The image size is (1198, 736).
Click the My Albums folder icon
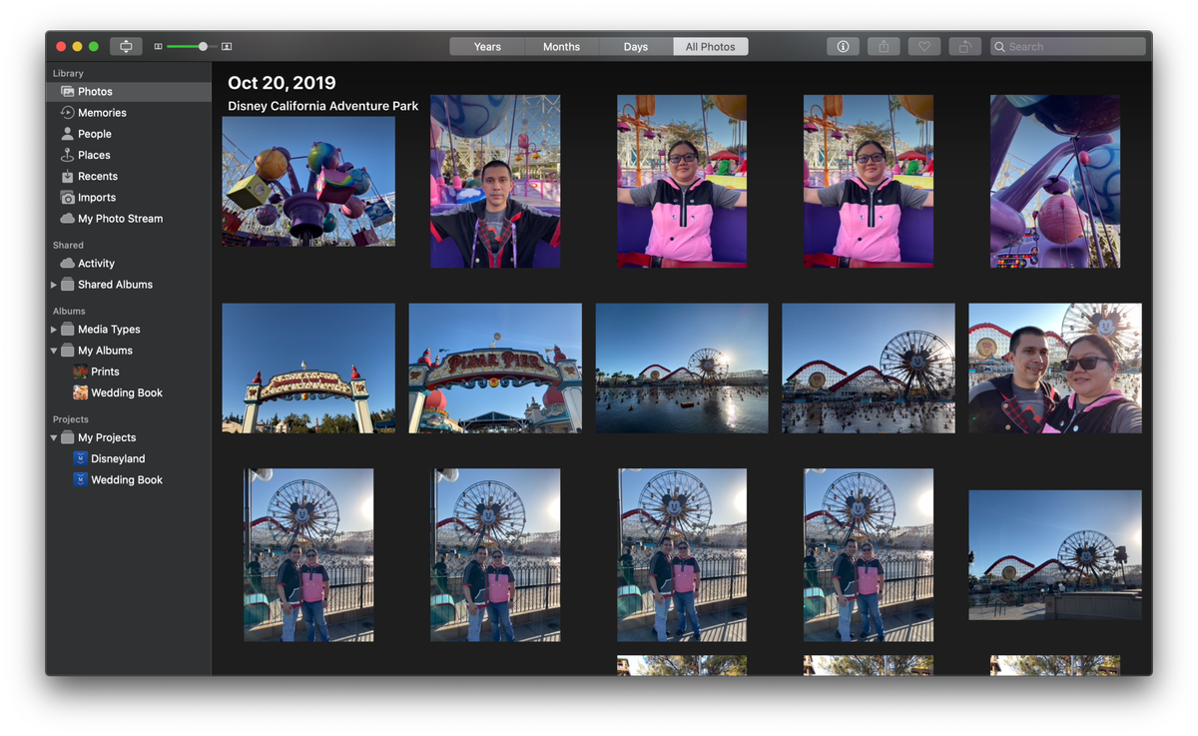click(67, 351)
